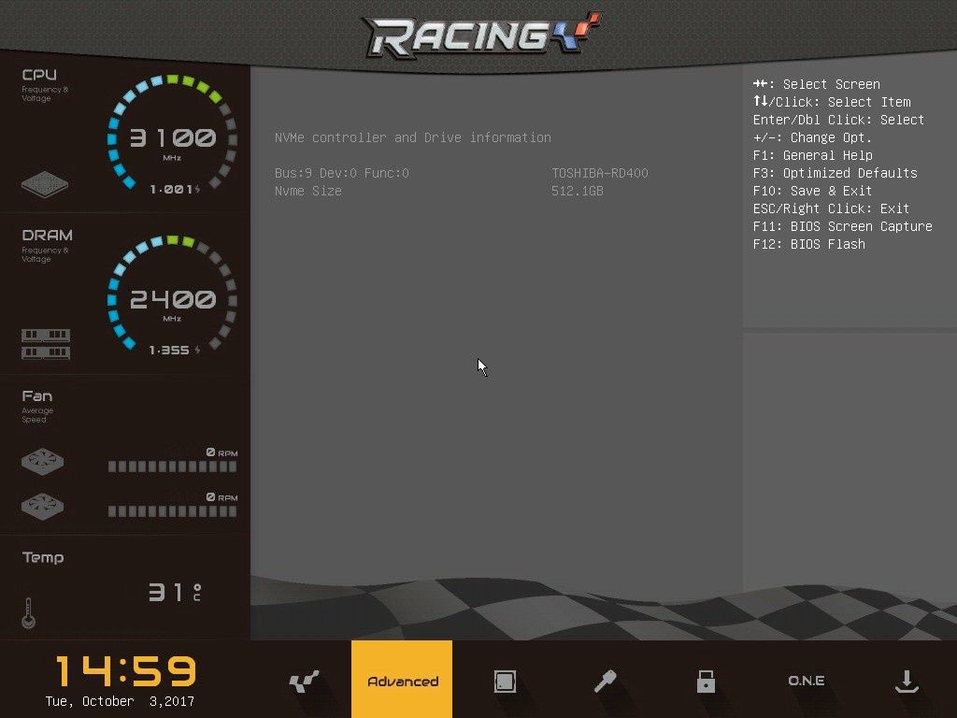
Task: Click the first fan 0 RPM reading
Action: click(221, 452)
